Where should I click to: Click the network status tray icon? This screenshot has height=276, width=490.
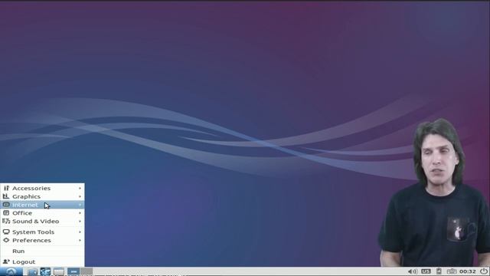[452, 271]
